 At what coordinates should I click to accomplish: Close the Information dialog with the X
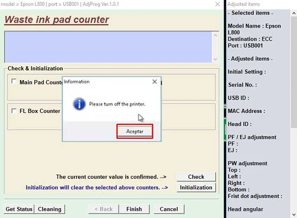click(155, 82)
